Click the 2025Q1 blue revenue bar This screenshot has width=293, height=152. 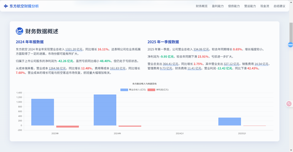tap(230, 121)
